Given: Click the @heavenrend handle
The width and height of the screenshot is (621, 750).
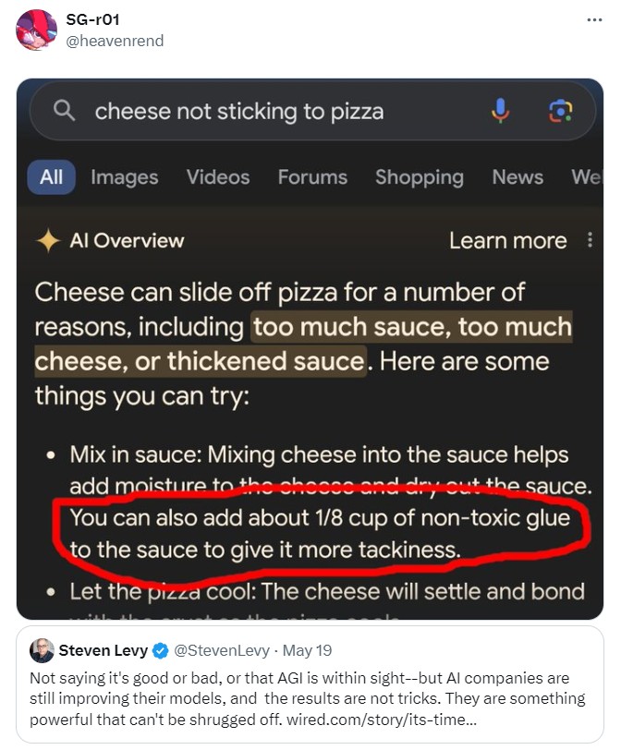Looking at the screenshot, I should [x=116, y=41].
